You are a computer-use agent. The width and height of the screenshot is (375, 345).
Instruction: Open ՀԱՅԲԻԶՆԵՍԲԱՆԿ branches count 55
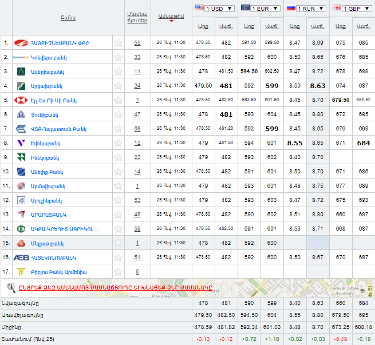[x=137, y=43]
